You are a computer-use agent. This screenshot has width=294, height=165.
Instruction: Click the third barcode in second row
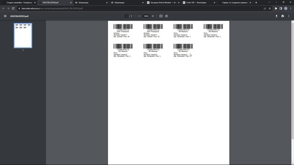tap(183, 46)
